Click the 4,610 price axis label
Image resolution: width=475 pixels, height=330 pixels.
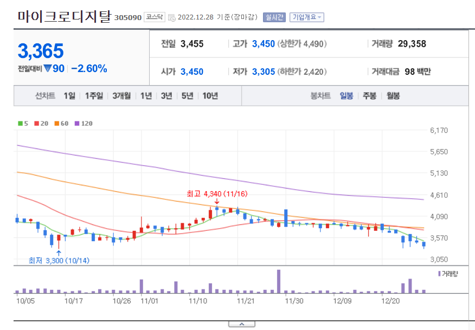pyautogui.click(x=439, y=195)
